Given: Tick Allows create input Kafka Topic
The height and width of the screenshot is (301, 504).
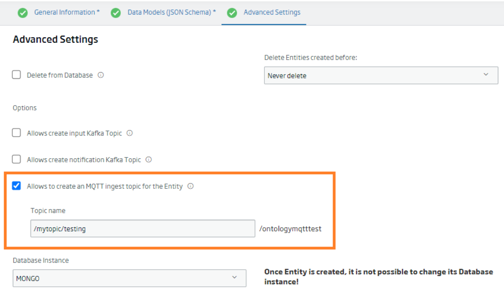Looking at the screenshot, I should [16, 133].
